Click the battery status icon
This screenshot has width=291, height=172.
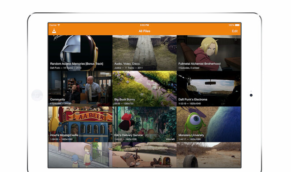237,25
